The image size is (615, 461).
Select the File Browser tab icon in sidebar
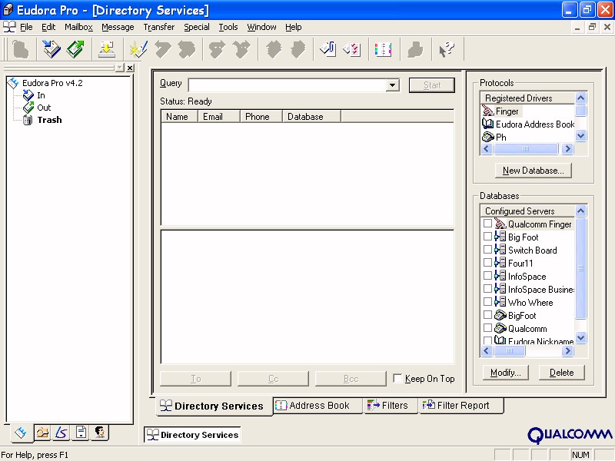coord(42,433)
